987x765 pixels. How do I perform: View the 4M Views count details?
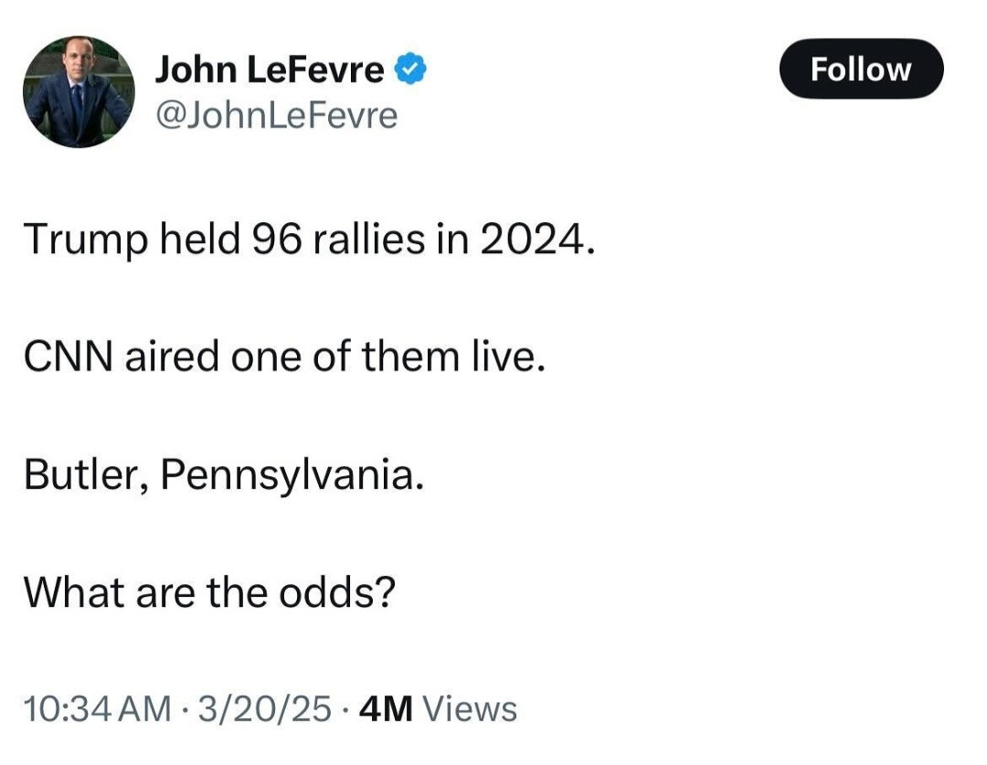click(x=439, y=708)
